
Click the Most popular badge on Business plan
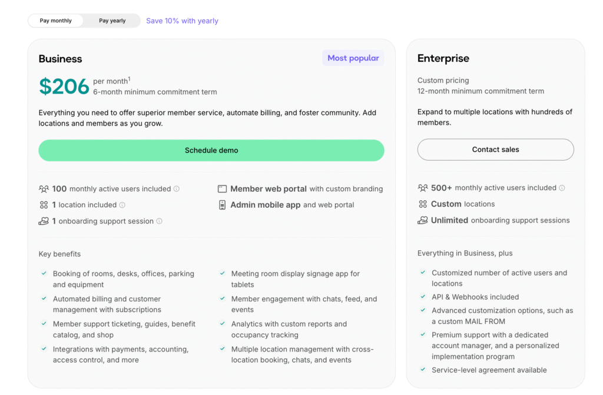(353, 58)
